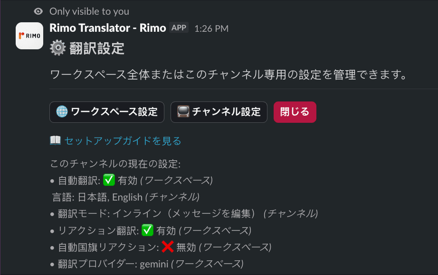438x275 pixels.
Task: Click the Rimo Translator - Rimo bot name
Action: pos(107,27)
